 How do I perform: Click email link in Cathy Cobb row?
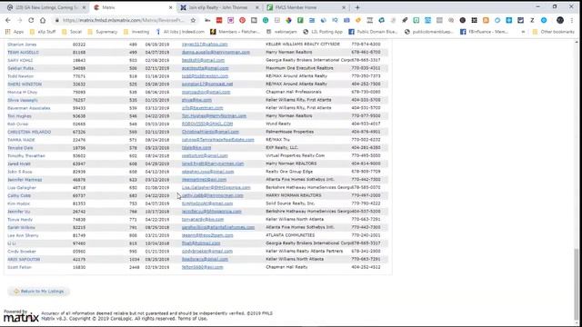[x=212, y=196]
